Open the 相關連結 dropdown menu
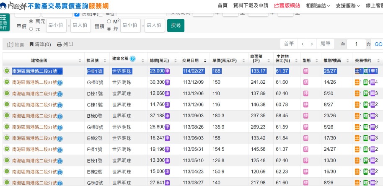 (318, 6)
